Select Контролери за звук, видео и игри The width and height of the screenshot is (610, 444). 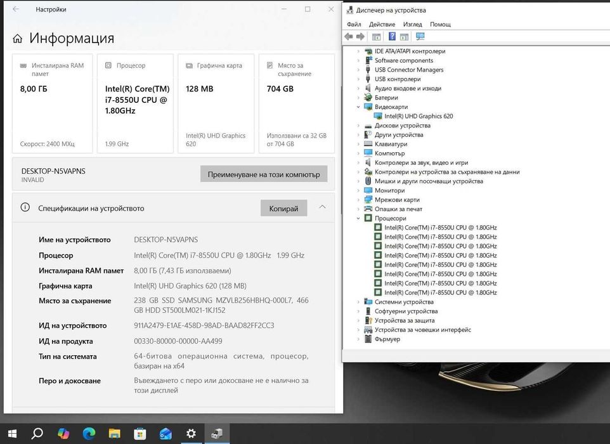[421, 162]
